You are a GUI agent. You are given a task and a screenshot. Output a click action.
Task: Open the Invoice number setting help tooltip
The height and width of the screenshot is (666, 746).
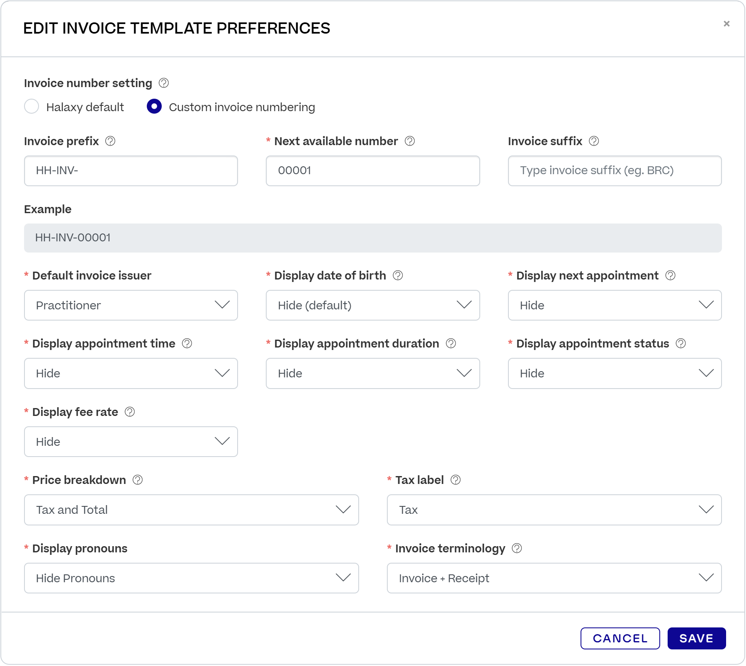click(x=163, y=83)
